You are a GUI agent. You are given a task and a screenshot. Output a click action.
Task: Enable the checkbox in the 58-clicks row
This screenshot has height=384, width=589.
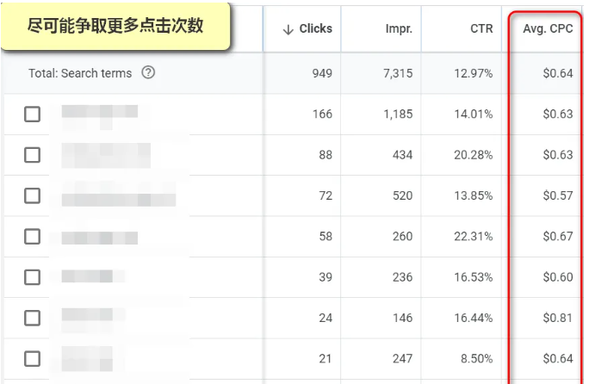point(32,237)
